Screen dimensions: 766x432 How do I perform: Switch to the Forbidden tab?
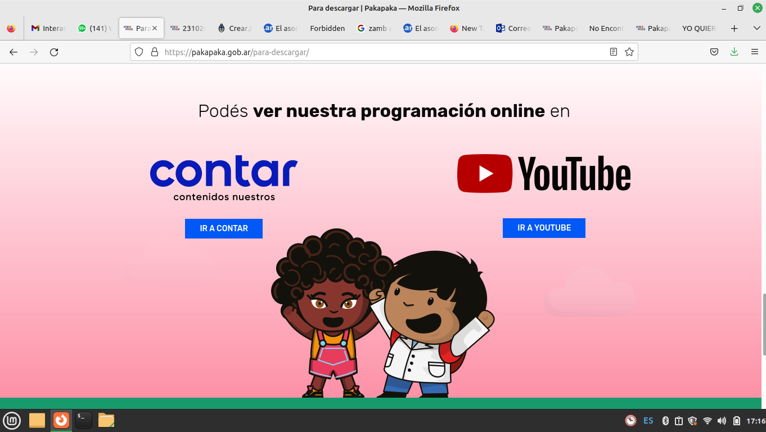click(327, 28)
